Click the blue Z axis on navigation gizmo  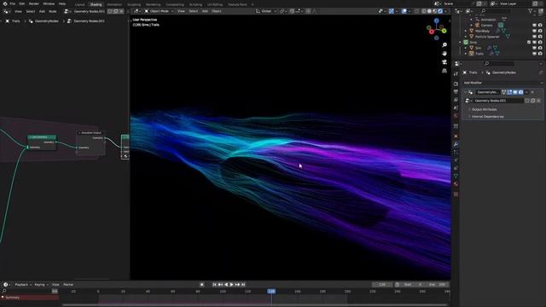[x=436, y=20]
